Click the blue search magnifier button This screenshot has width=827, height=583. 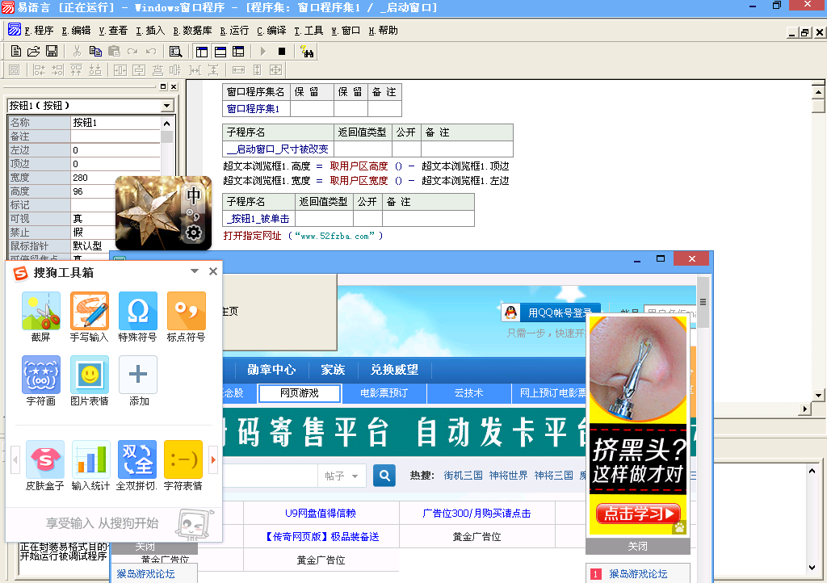coord(384,476)
